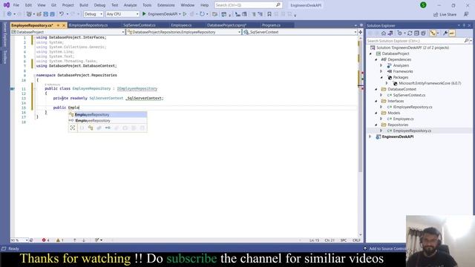Click the Bookmark toolbar icon
Viewport: 475px width, 267px height.
269,14
